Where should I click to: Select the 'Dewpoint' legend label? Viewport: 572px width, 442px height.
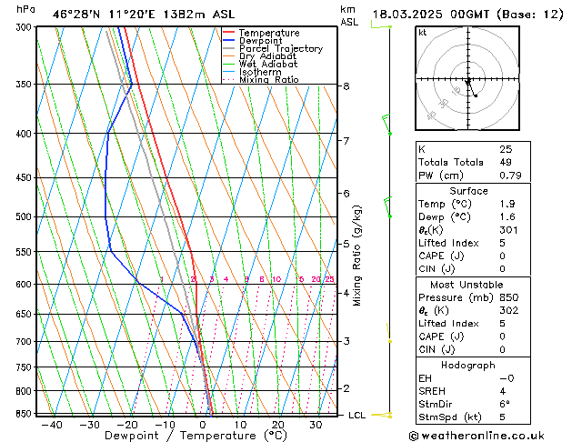click(x=260, y=41)
